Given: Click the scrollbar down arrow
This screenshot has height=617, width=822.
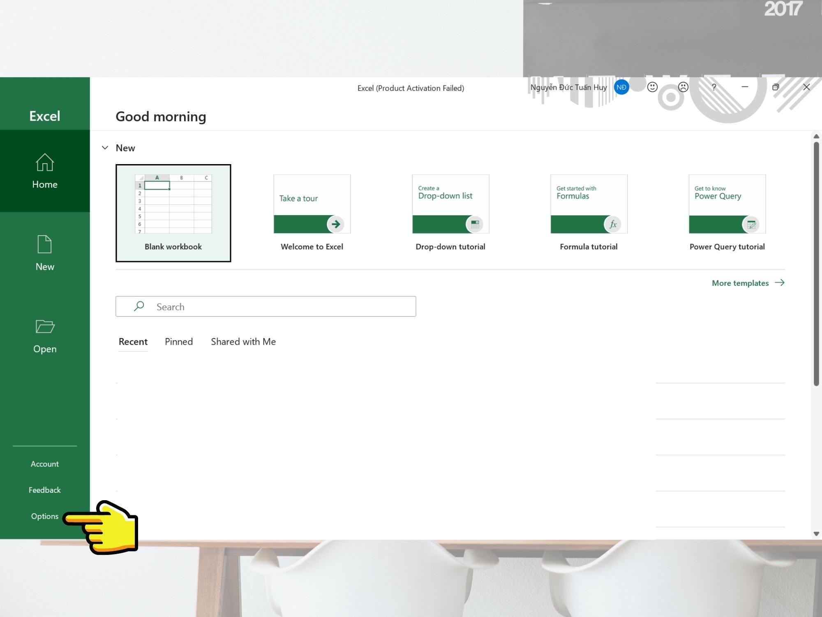Looking at the screenshot, I should coord(816,534).
